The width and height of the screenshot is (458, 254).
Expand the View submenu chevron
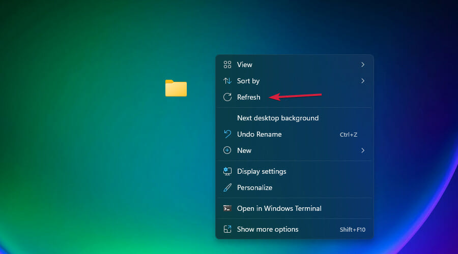click(363, 65)
